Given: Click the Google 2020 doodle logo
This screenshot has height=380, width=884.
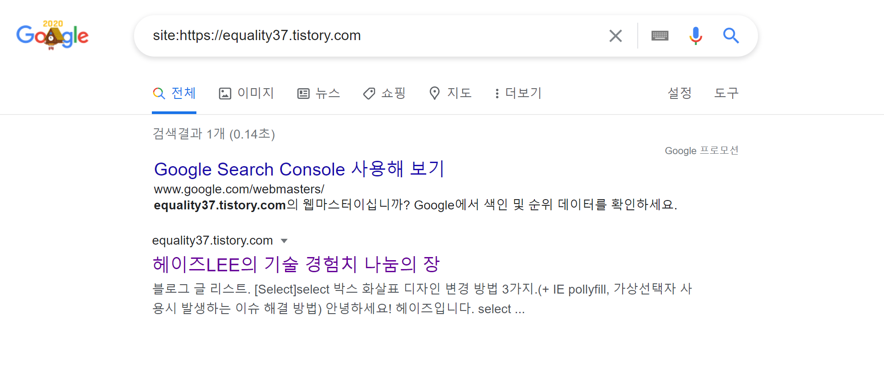Looking at the screenshot, I should (53, 35).
